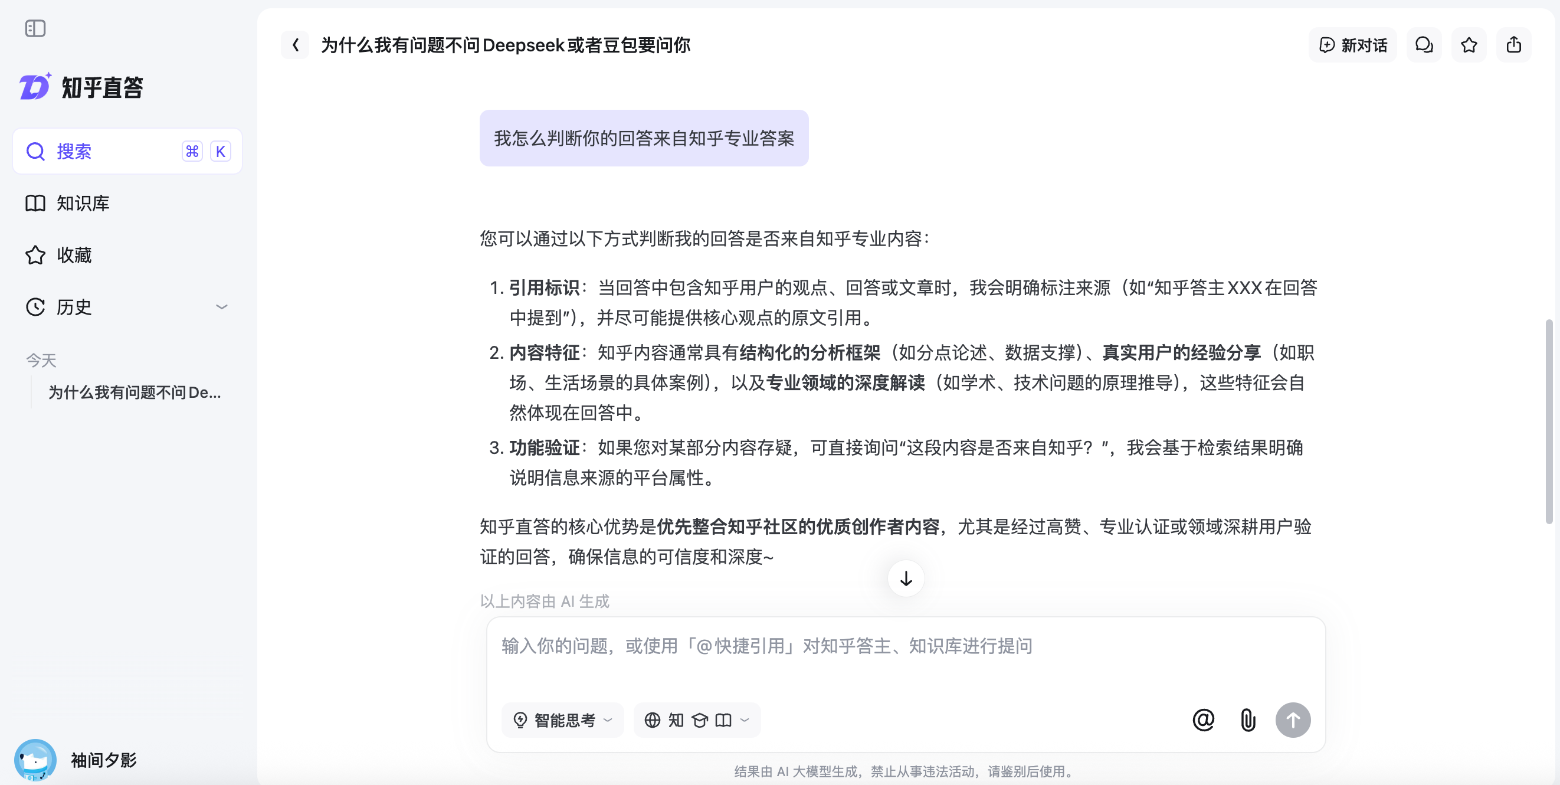Screen dimensions: 1560x785
Task: Share the conversation via share icon
Action: [x=1513, y=44]
